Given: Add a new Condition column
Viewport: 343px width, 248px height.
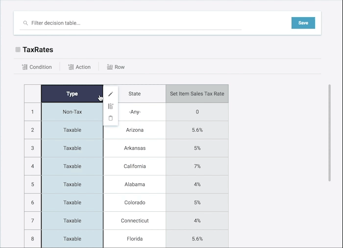Looking at the screenshot, I should click(37, 67).
